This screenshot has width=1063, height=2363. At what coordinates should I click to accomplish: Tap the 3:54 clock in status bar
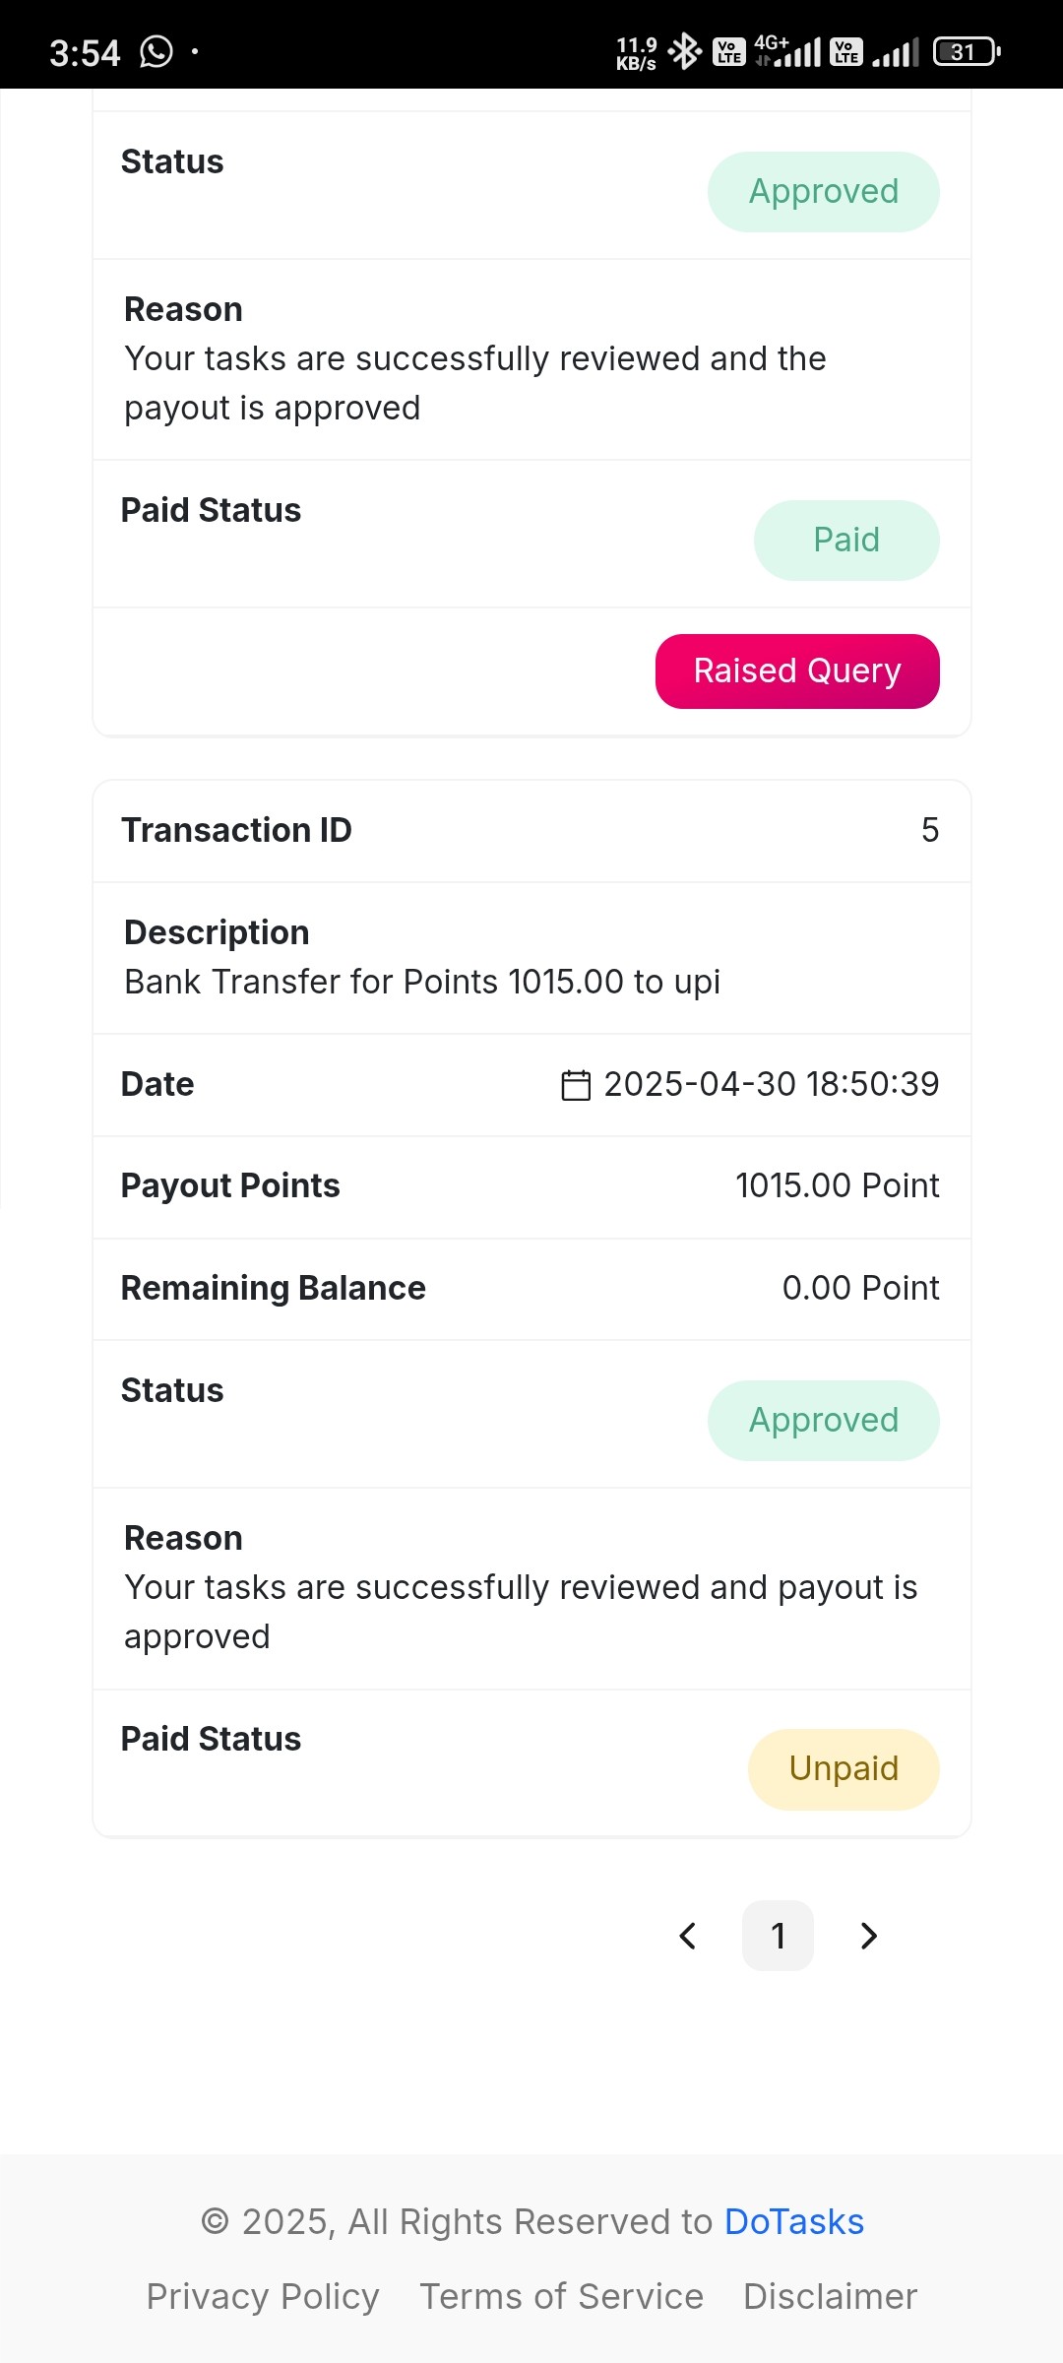85,52
